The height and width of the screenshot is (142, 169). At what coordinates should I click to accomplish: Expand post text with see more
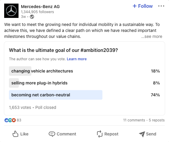[152, 36]
